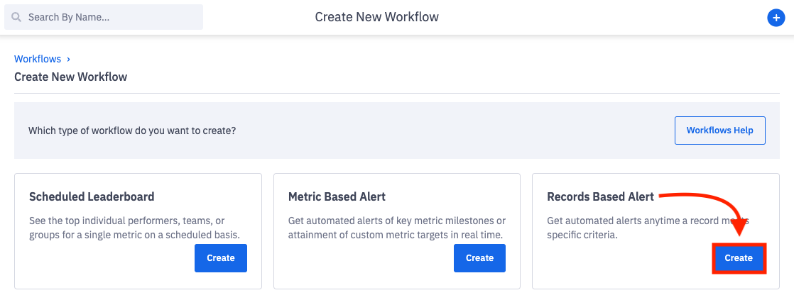The height and width of the screenshot is (300, 794).
Task: Create a Scheduled Leaderboard workflow
Action: coord(220,258)
